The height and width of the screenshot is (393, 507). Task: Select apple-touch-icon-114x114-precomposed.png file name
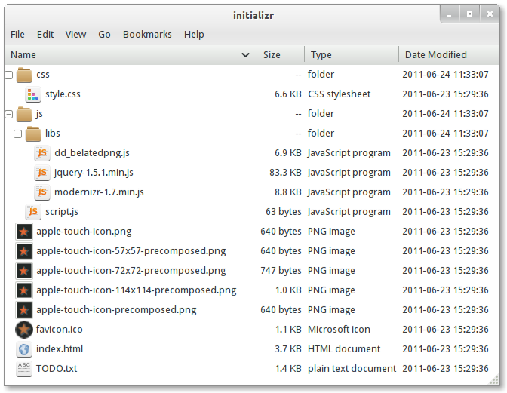click(x=136, y=290)
